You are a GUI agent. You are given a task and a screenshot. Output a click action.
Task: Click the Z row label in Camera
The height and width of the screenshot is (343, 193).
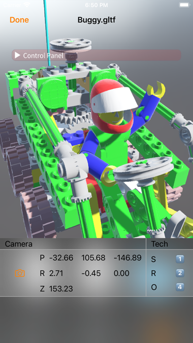[42, 289]
